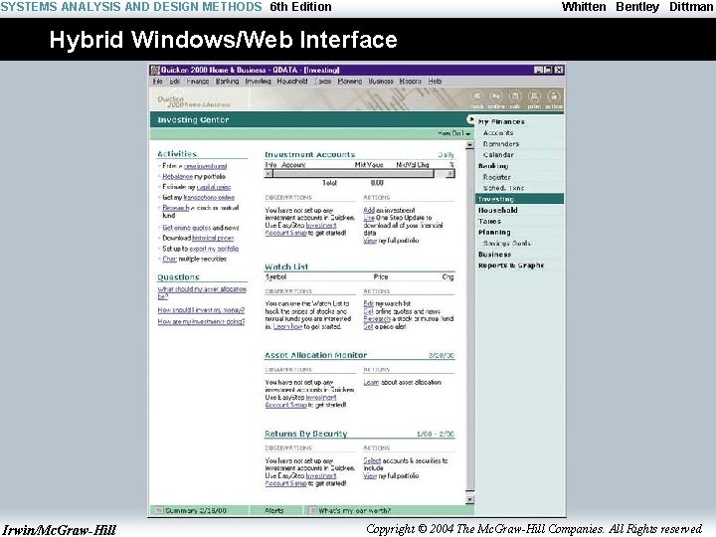The width and height of the screenshot is (716, 537).
Task: Click Edit my watch list link
Action: [x=369, y=303]
